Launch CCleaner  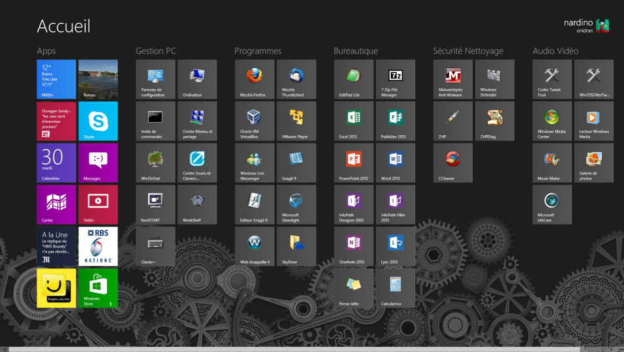pos(453,163)
